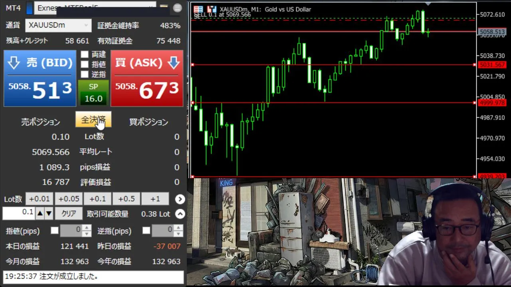Click the クリア clear button

(69, 214)
